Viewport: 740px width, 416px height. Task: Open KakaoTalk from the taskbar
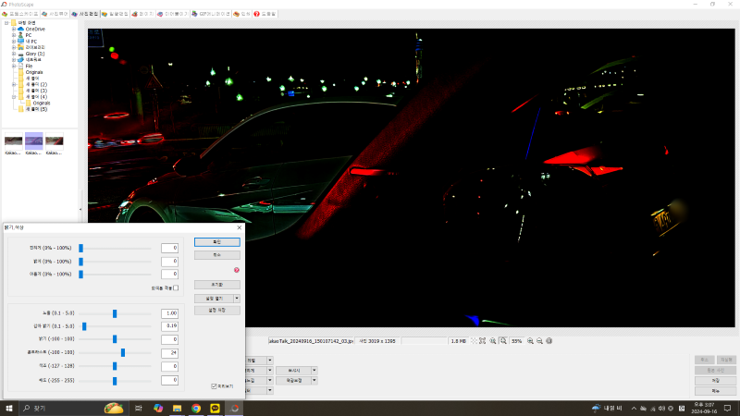(x=216, y=408)
